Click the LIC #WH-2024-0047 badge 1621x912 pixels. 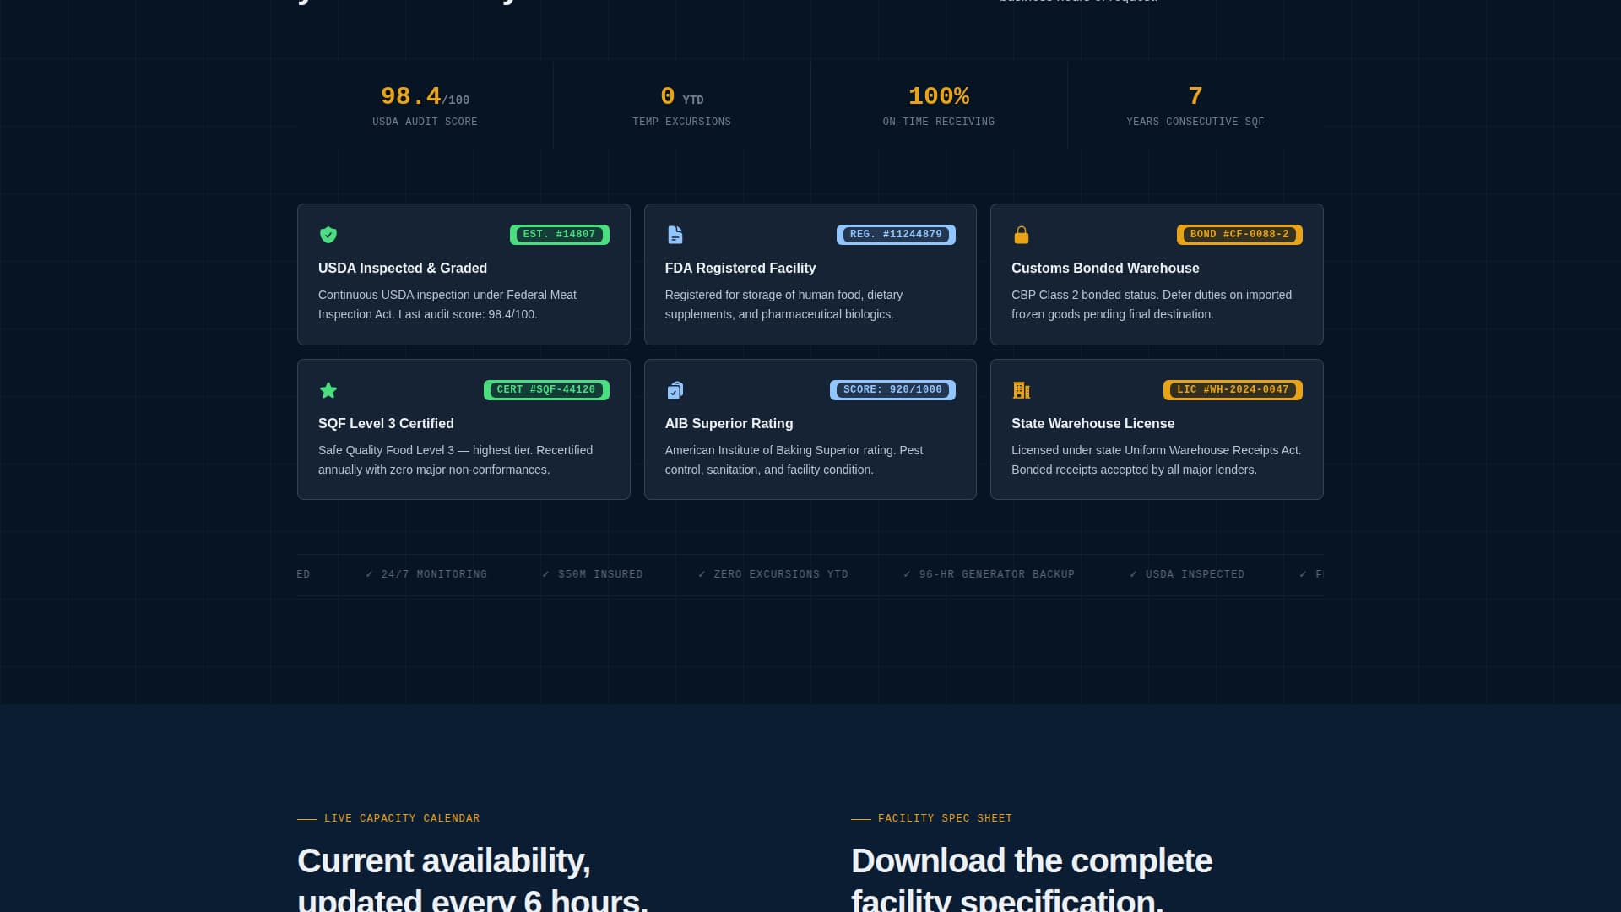coord(1233,390)
